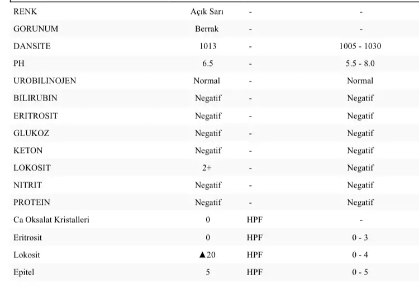Select the PH result 6.5

[x=208, y=64]
